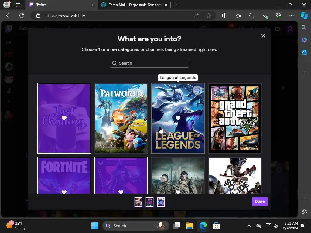Open Outlook in the Edge sidebar

click(304, 52)
